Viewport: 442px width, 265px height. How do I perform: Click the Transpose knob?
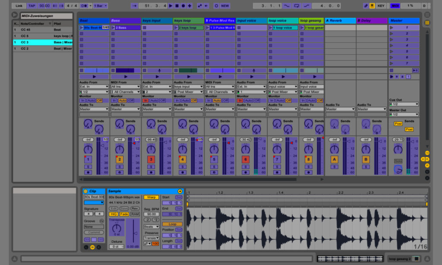117,228
